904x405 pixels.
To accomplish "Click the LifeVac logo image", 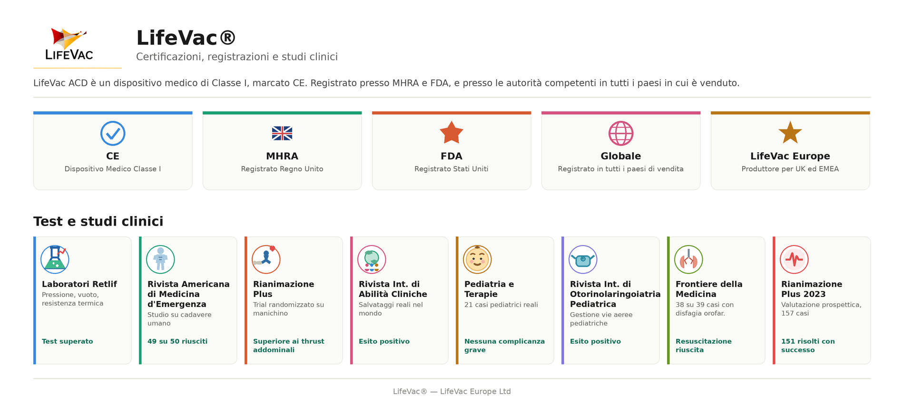I will [x=69, y=44].
